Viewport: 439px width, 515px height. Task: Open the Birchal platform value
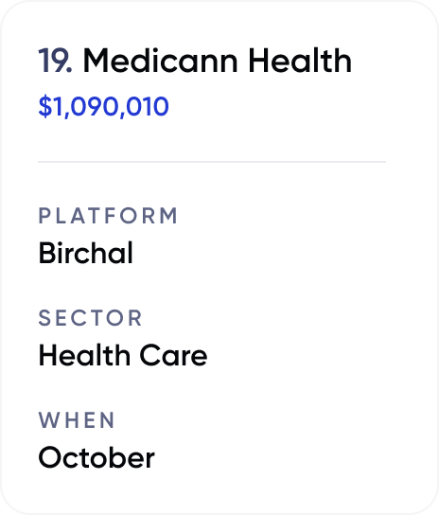click(86, 253)
